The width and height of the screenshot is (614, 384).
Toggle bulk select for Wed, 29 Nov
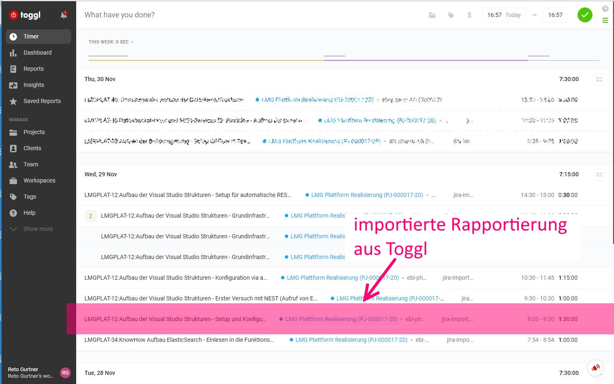599,175
